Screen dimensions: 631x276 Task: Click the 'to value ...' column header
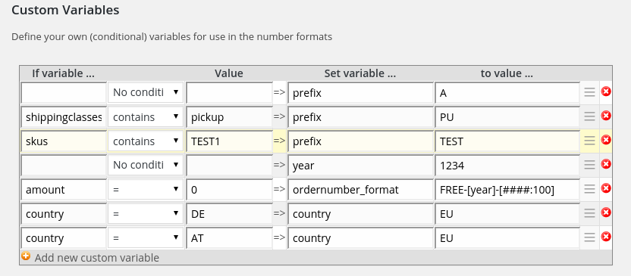pos(507,73)
